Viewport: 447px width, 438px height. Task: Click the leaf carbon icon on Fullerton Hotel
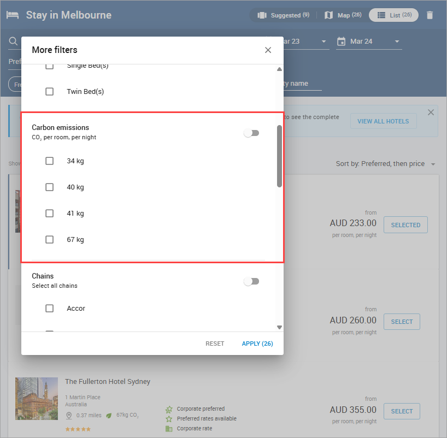click(109, 416)
